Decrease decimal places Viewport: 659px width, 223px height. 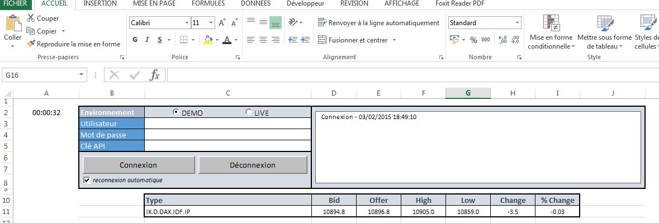coord(515,40)
